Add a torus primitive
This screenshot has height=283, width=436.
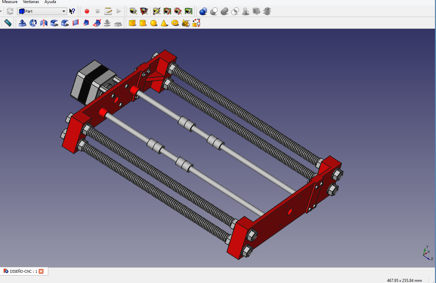[175, 23]
